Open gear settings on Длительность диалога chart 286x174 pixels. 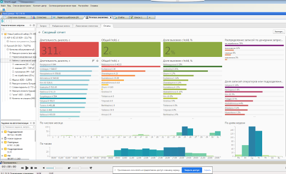(x=97, y=61)
